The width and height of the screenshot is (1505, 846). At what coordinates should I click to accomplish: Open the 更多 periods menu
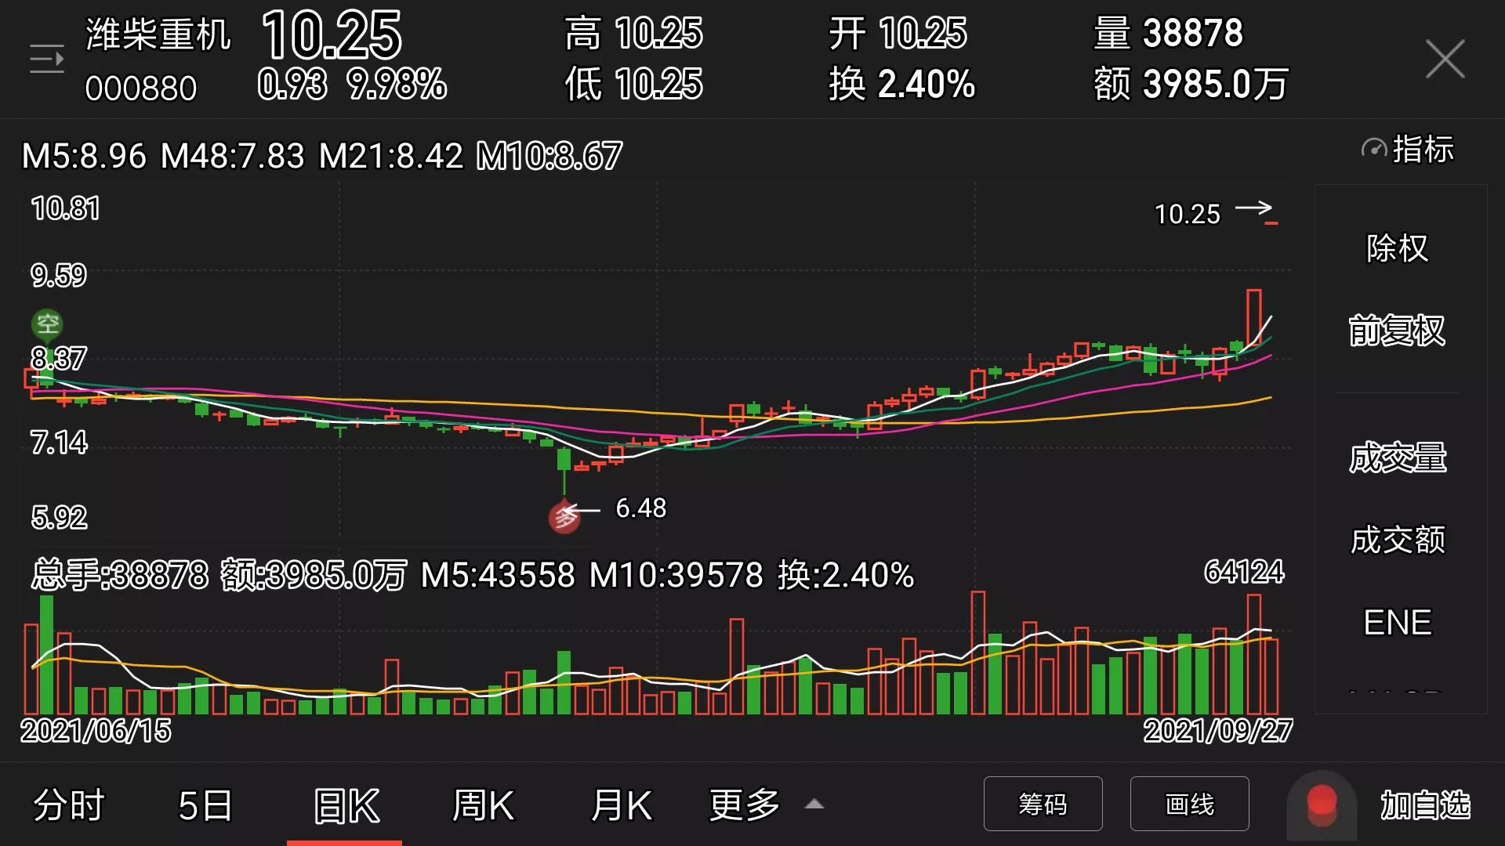coord(745,805)
